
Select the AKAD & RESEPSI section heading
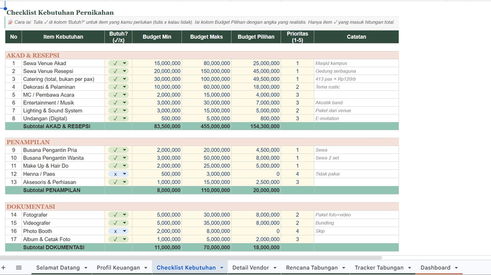pos(33,55)
